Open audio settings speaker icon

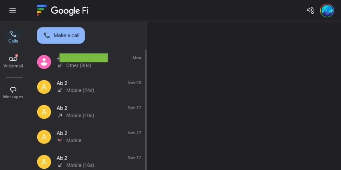(310, 11)
